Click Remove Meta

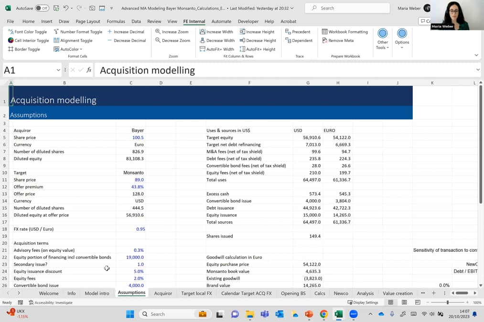click(338, 41)
